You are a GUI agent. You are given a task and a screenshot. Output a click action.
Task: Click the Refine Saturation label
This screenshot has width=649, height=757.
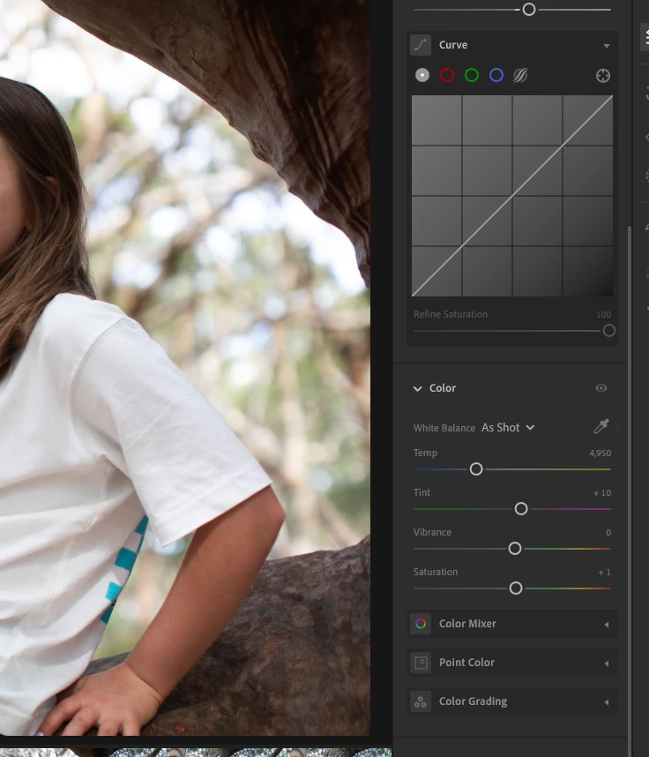click(451, 314)
